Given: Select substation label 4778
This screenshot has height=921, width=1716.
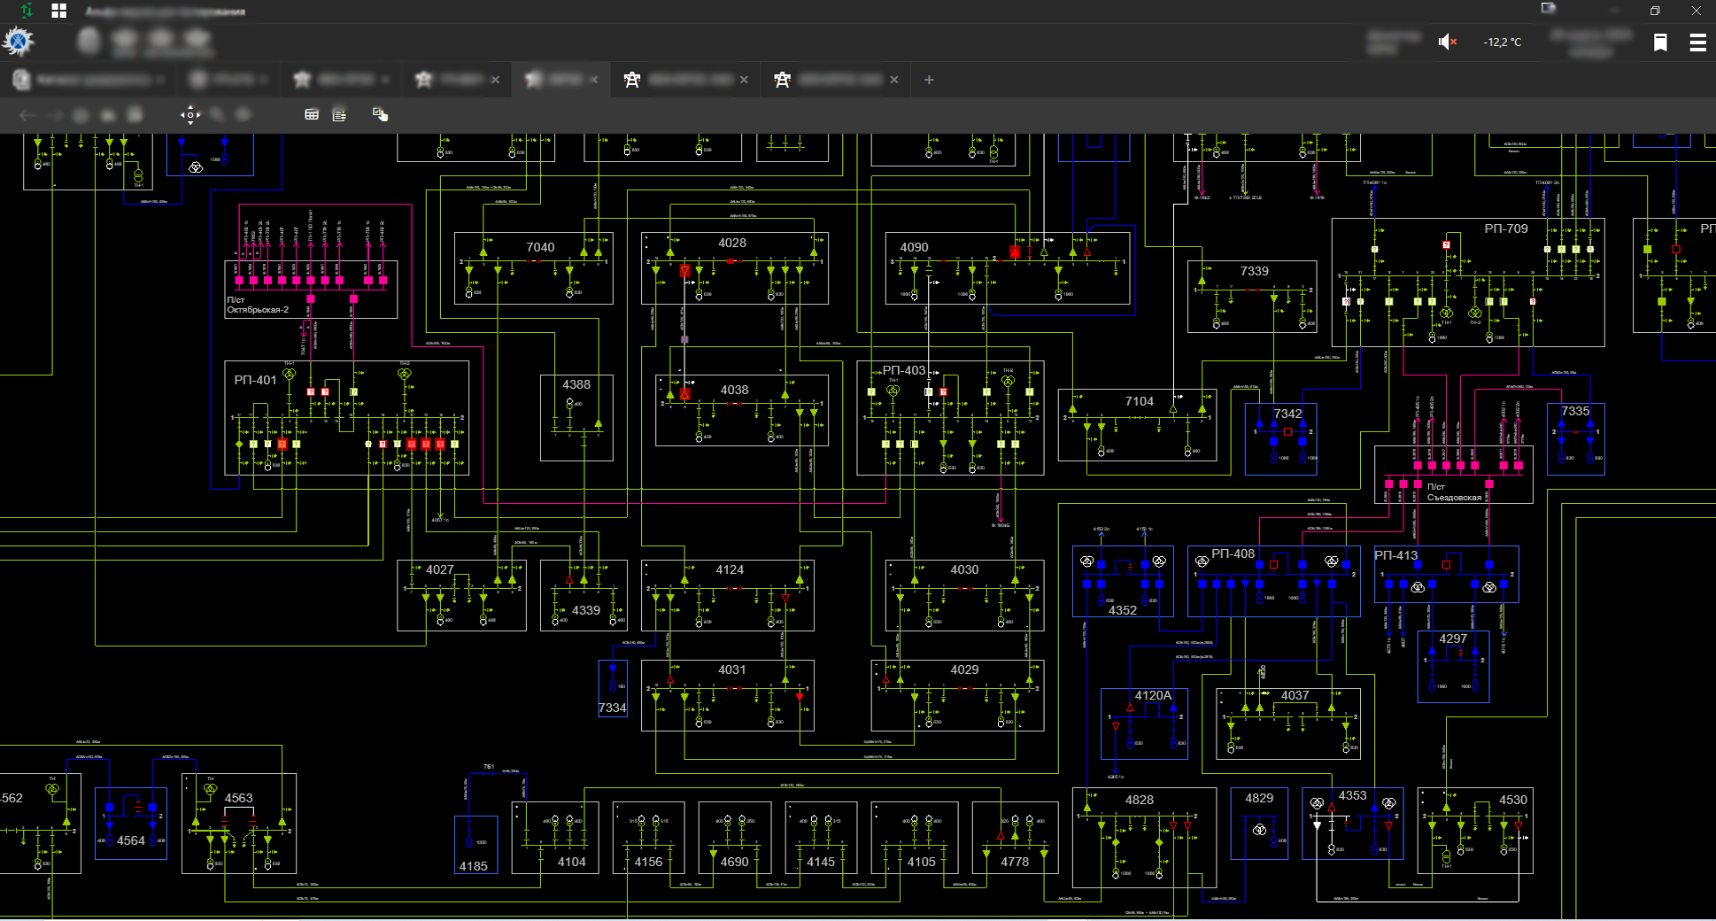Looking at the screenshot, I should (x=1015, y=862).
